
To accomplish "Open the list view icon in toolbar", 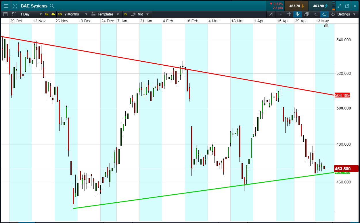I will tap(5, 14).
